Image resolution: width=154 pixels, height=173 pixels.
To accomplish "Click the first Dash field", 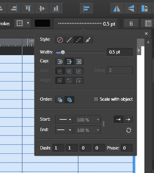I will [x=58, y=148].
